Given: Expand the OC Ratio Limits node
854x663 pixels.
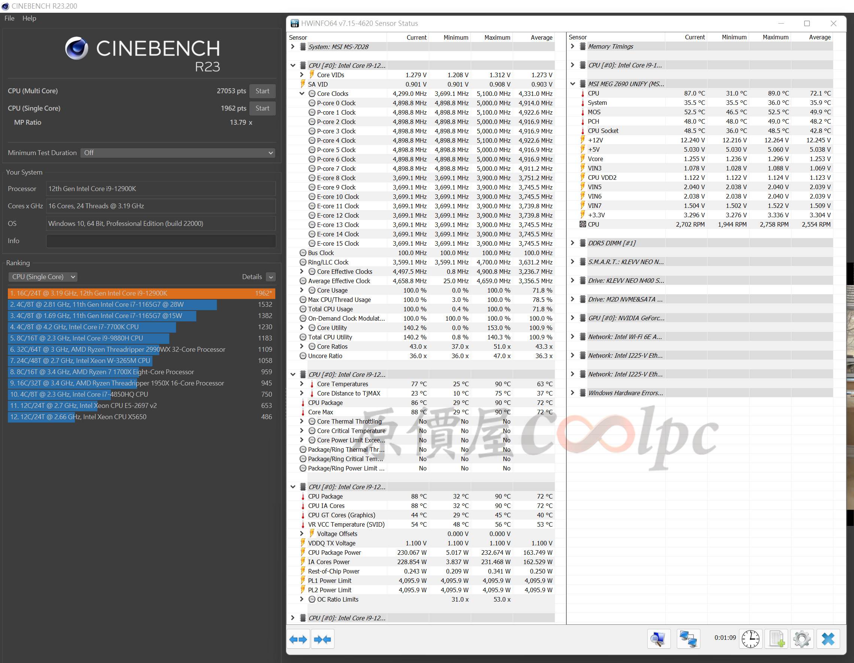Looking at the screenshot, I should pos(302,599).
